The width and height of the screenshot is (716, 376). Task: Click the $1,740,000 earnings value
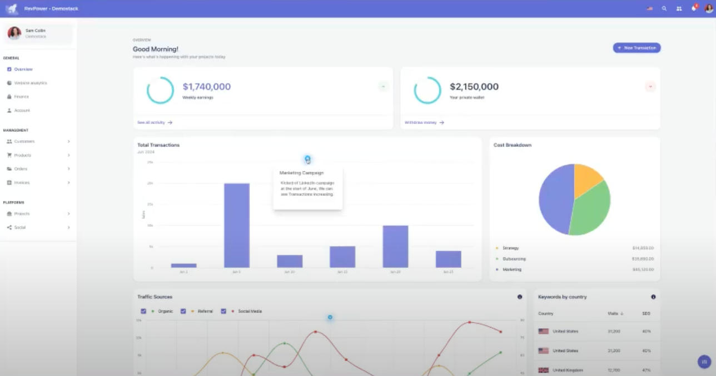coord(207,87)
